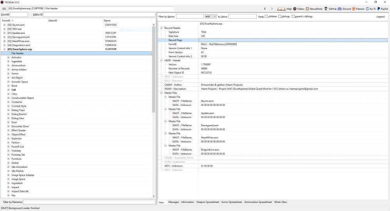
Task: Click the tree view scroll up arrow
Action: point(153,25)
